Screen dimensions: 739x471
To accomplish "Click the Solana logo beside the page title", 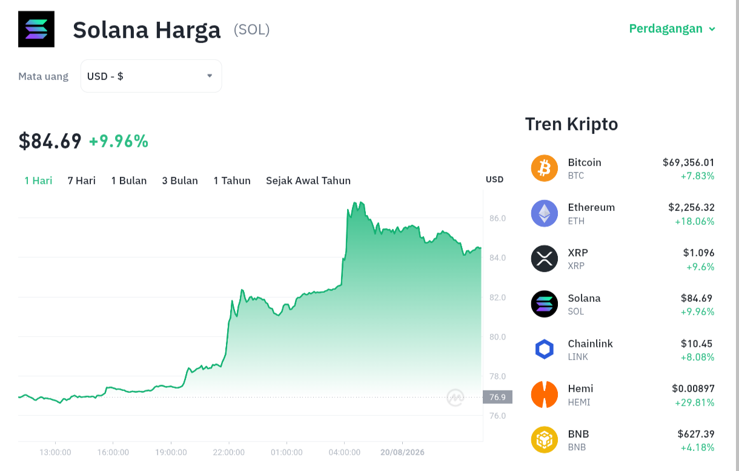I will click(36, 29).
